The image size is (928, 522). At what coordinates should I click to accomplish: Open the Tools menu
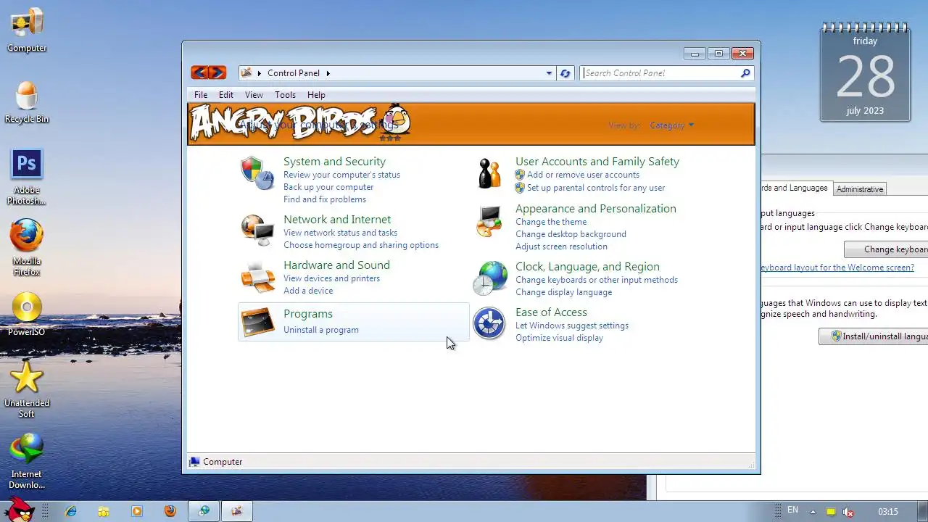(285, 95)
